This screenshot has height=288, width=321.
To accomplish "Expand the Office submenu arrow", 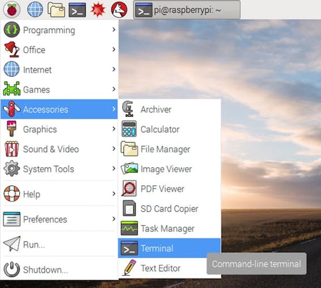I will 114,49.
